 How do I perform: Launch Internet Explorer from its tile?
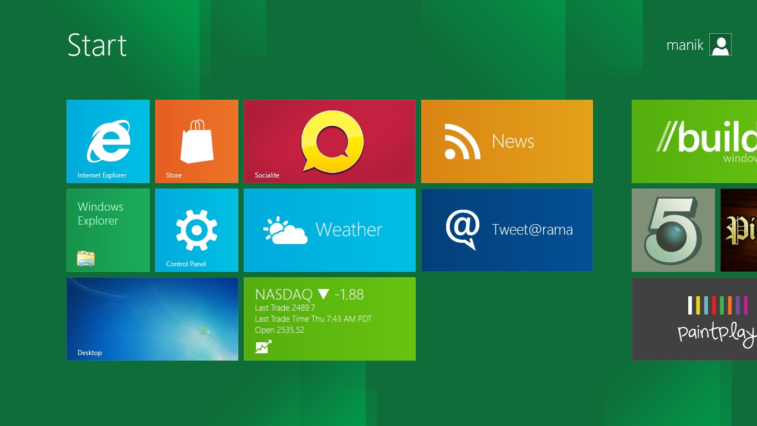(x=108, y=141)
